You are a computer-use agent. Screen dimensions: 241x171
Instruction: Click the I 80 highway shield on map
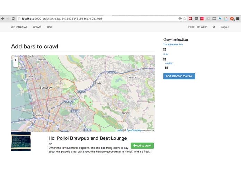[x=22, y=120]
